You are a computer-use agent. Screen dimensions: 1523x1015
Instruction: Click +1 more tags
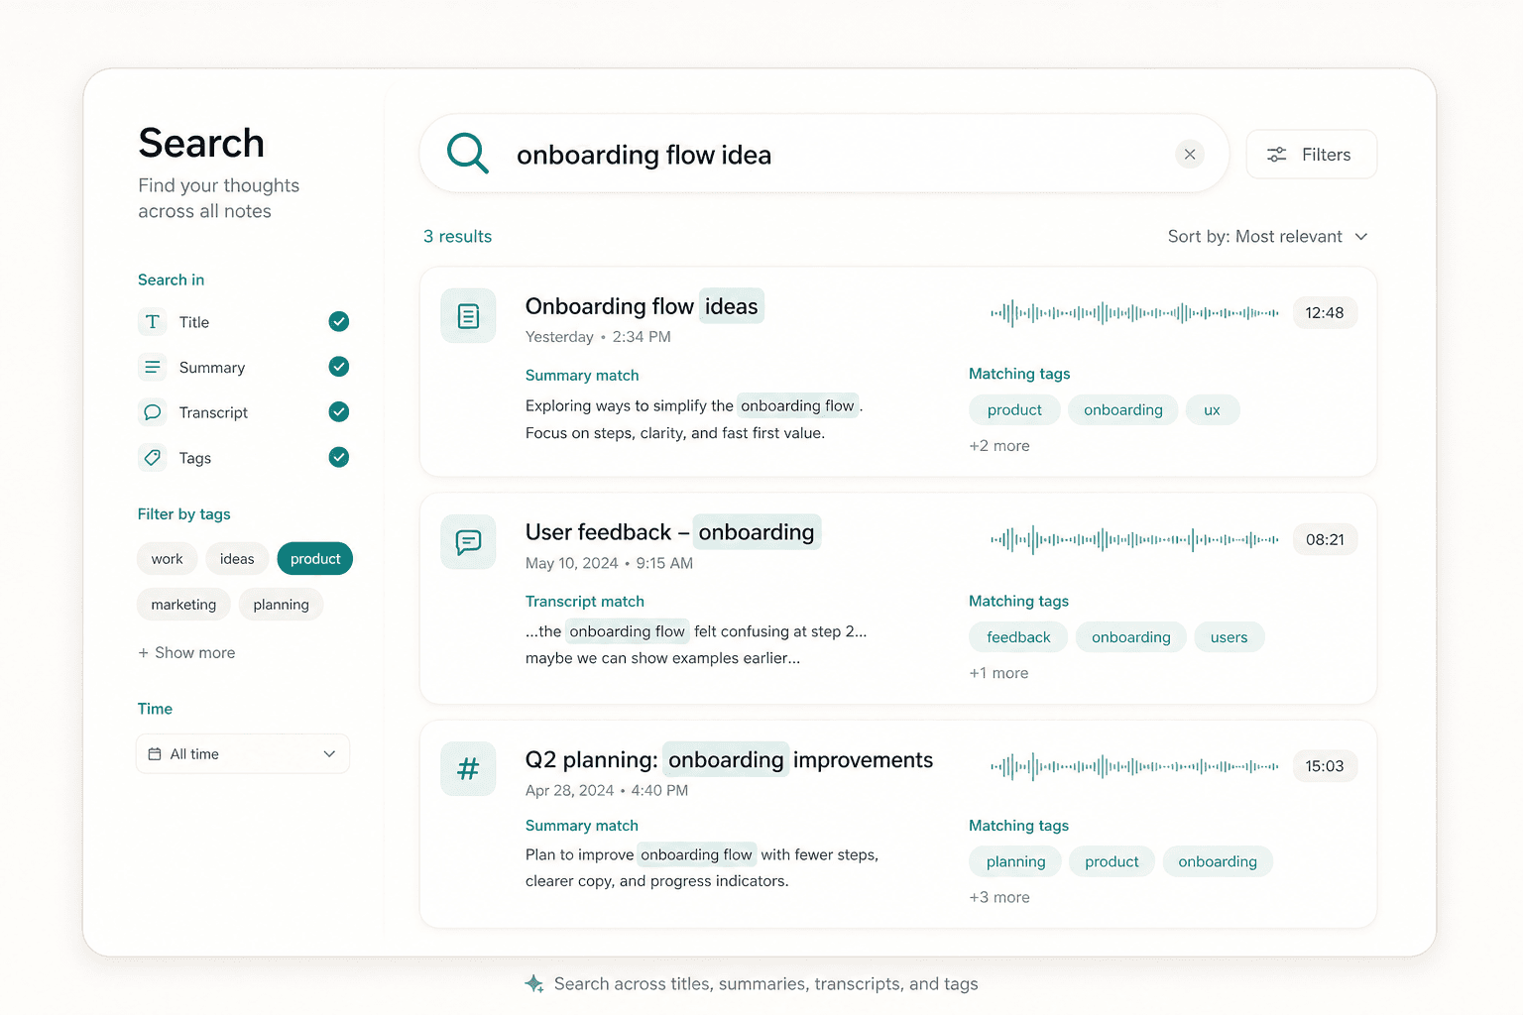coord(998,673)
